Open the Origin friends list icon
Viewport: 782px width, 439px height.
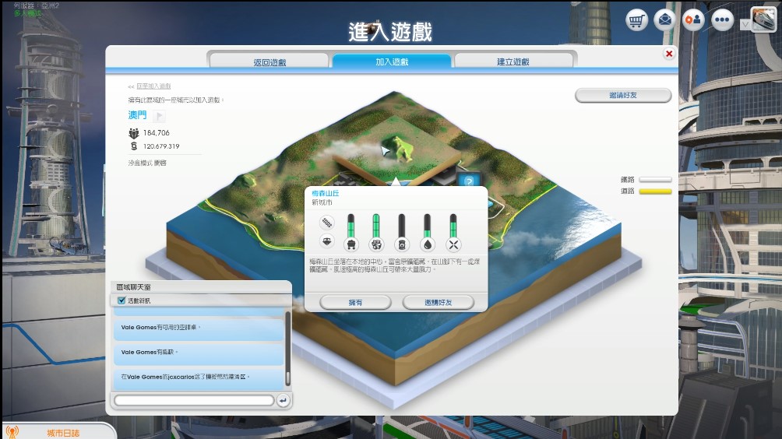tap(693, 20)
